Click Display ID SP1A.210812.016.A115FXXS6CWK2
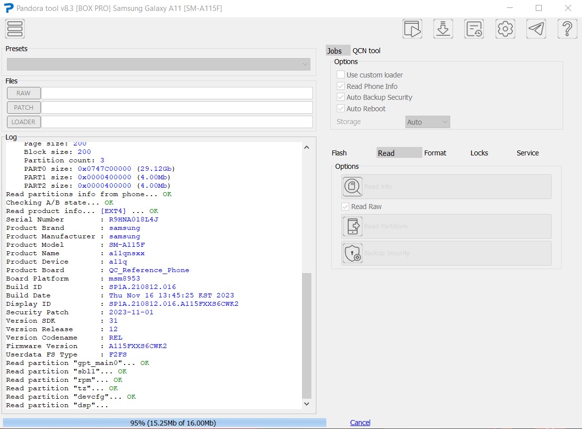 pos(174,304)
